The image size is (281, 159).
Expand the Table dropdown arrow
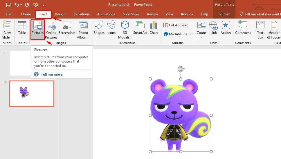pos(22,37)
